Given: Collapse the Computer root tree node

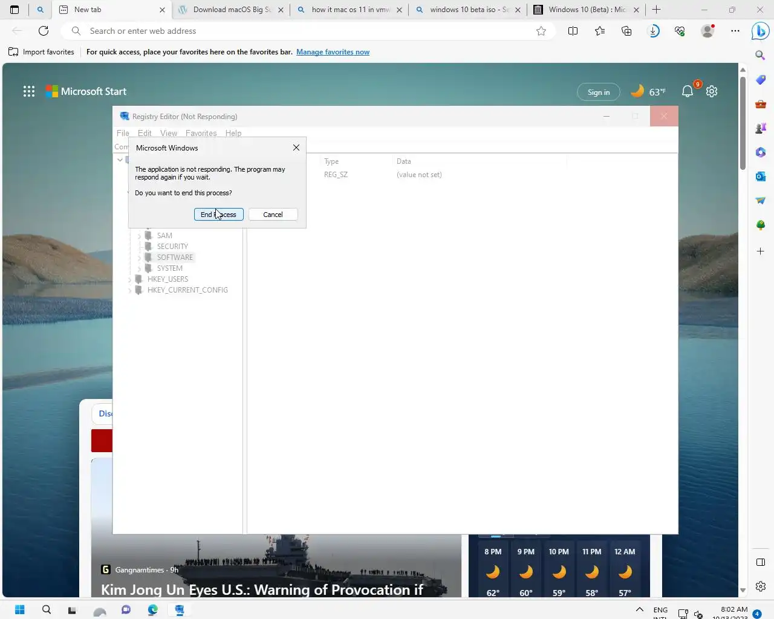Looking at the screenshot, I should 120,160.
